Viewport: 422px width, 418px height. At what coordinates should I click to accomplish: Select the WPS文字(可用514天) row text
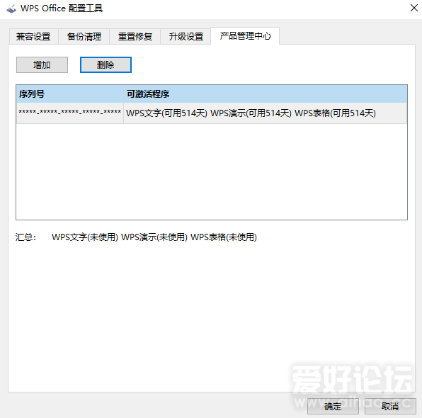tap(166, 113)
